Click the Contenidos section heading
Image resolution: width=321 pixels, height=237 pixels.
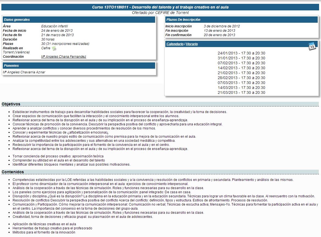click(13, 172)
